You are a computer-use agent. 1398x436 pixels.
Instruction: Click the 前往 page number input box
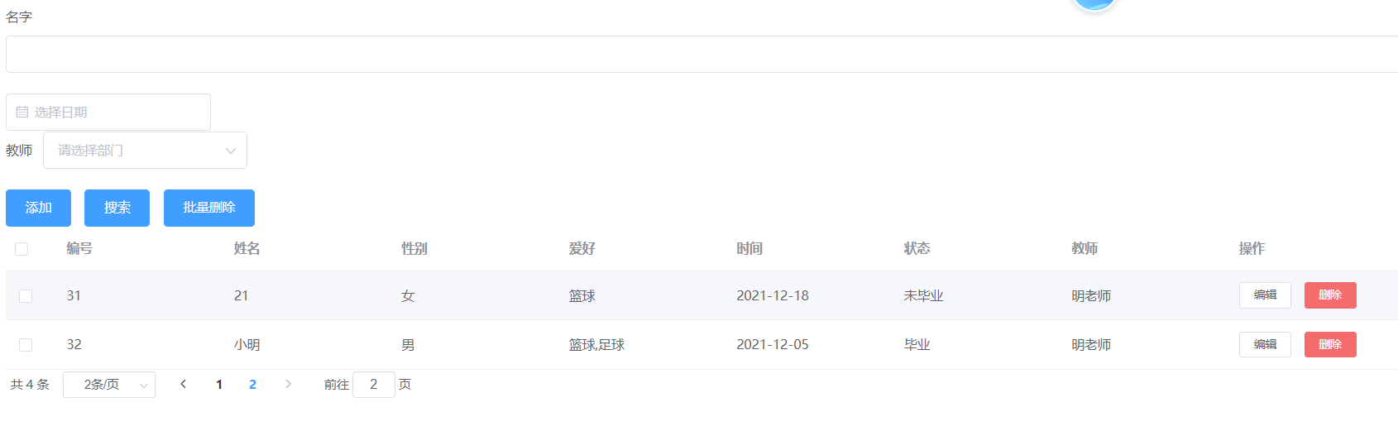(x=373, y=385)
